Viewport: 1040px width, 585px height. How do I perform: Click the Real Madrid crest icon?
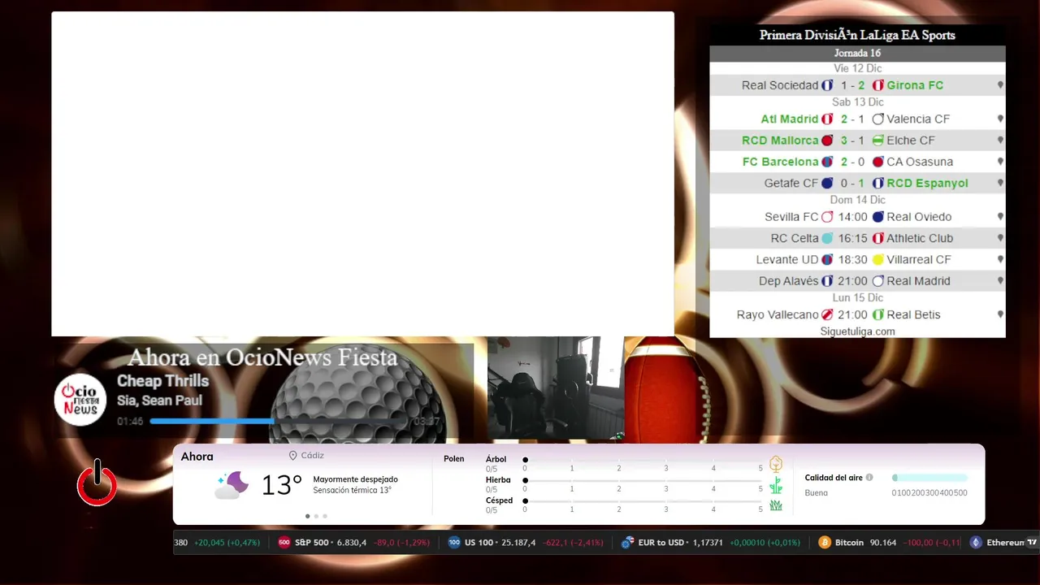click(877, 281)
